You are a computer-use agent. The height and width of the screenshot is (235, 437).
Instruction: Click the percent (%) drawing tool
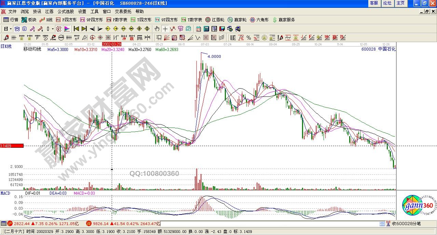(249, 38)
